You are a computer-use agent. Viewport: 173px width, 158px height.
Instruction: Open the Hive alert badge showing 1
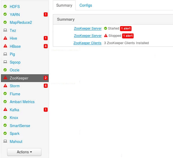click(x=46, y=38)
